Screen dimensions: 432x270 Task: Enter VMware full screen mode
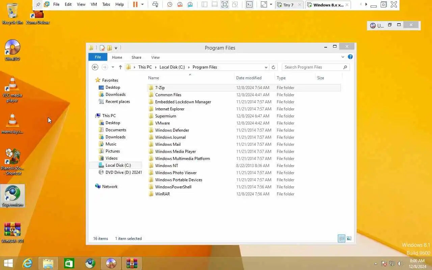point(225,4)
